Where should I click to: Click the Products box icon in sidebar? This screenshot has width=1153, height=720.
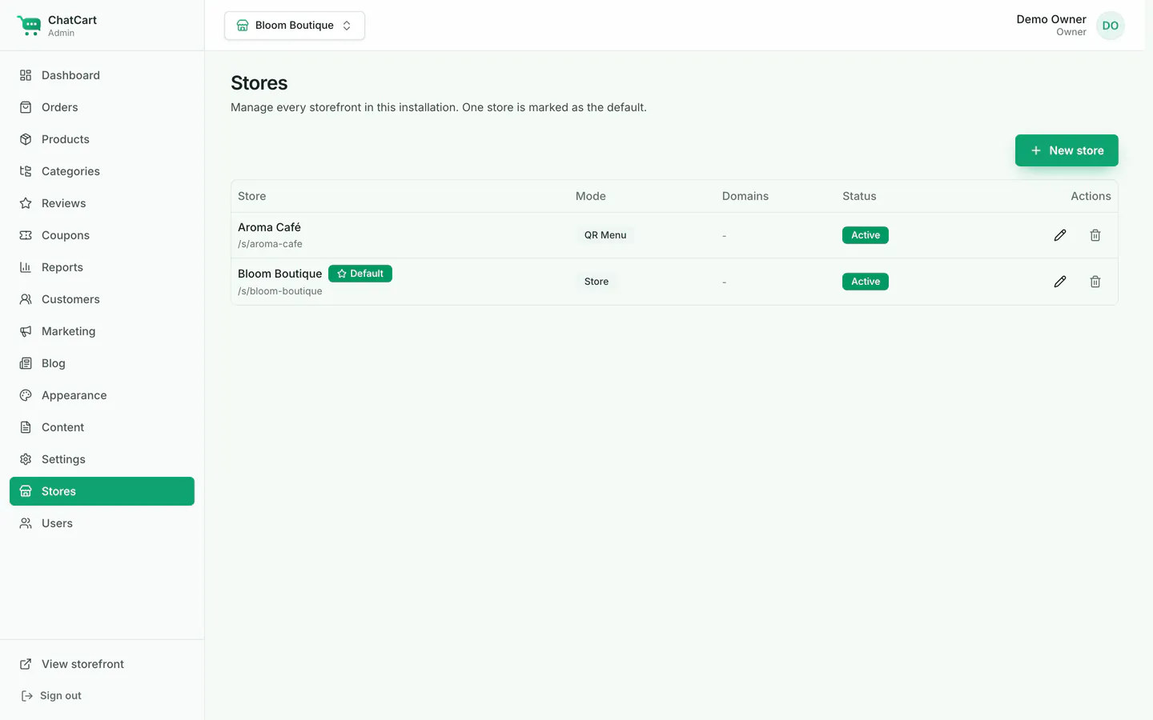26,139
